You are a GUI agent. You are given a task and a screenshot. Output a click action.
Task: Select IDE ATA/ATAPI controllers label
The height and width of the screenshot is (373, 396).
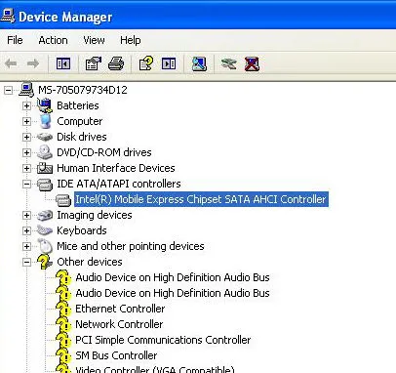(x=119, y=184)
